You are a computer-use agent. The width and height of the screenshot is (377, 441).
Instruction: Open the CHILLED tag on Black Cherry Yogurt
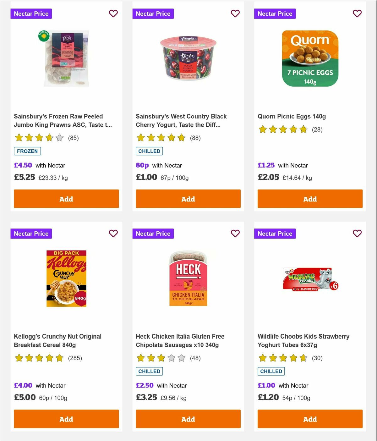tap(149, 151)
